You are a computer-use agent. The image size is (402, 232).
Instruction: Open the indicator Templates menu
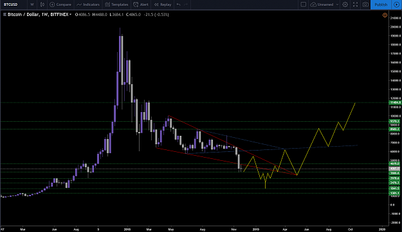[x=116, y=4]
